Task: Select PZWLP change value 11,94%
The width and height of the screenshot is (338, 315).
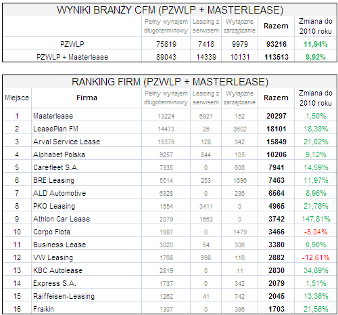Action: (x=316, y=44)
